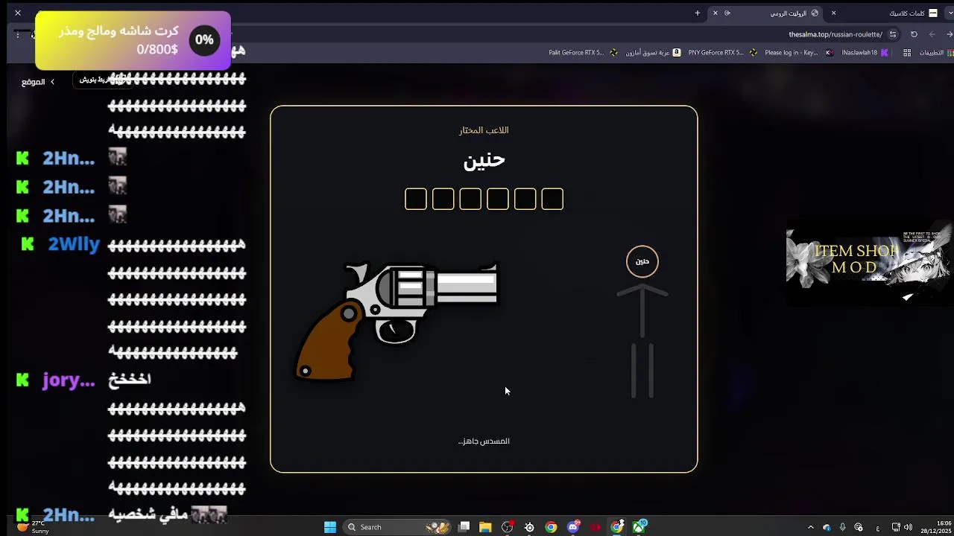Click المسدس جاهز status text
This screenshot has width=954, height=536.
484,441
